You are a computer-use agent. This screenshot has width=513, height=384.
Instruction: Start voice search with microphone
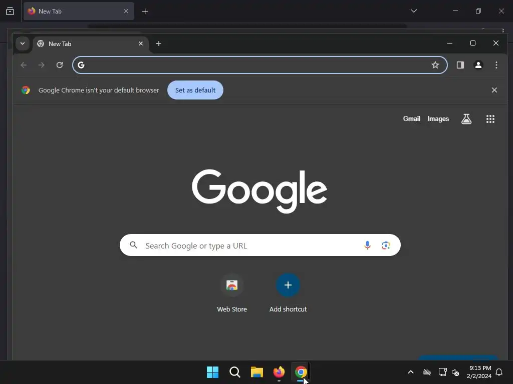pos(367,245)
